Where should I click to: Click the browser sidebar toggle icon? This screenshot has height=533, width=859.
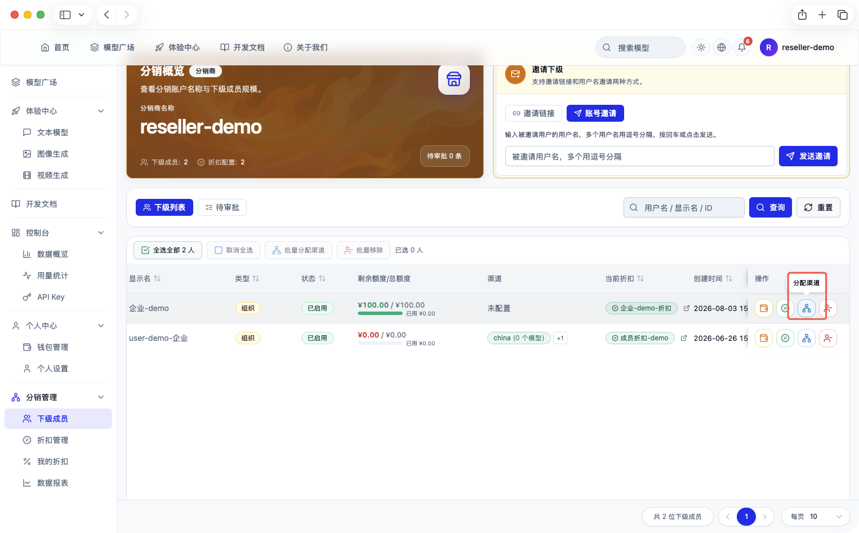pos(65,15)
